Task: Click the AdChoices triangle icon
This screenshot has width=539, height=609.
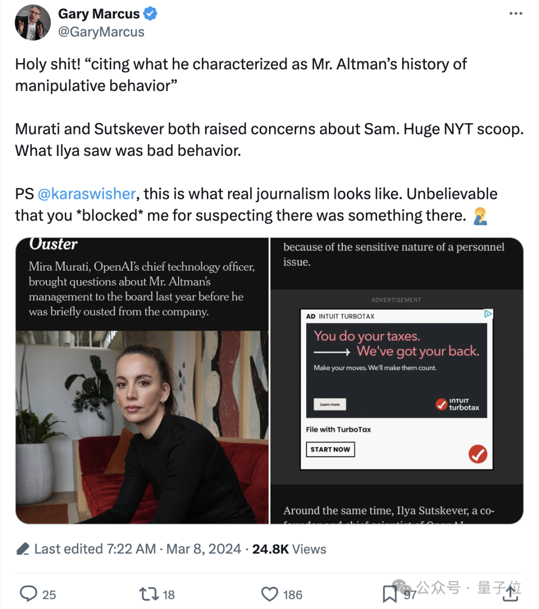Action: 488,314
